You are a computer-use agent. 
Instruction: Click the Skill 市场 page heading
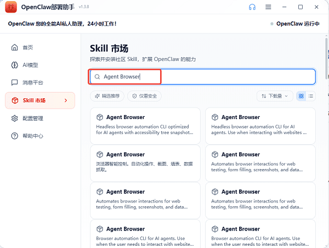tap(109, 48)
